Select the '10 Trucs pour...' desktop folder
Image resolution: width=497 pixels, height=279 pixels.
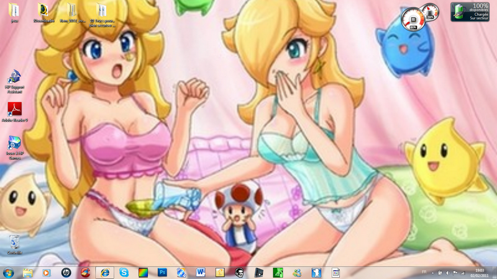[x=102, y=15]
